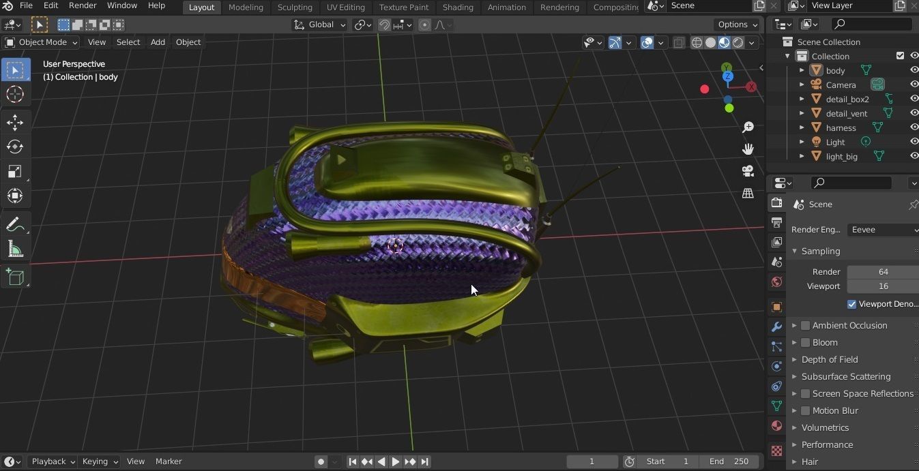The height and width of the screenshot is (471, 919).
Task: Click the End frame 250 field
Action: coord(729,461)
